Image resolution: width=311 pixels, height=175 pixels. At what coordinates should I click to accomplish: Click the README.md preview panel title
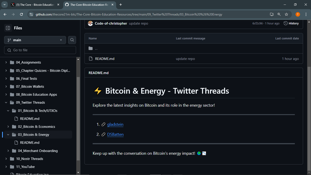click(x=98, y=73)
